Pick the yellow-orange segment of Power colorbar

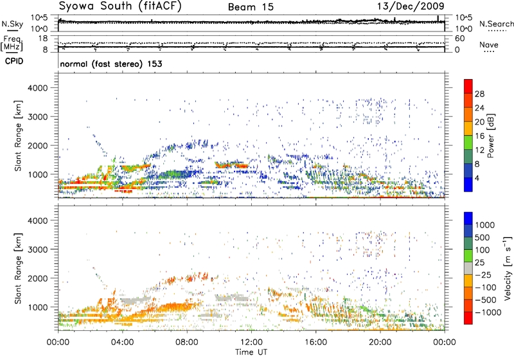(x=468, y=129)
